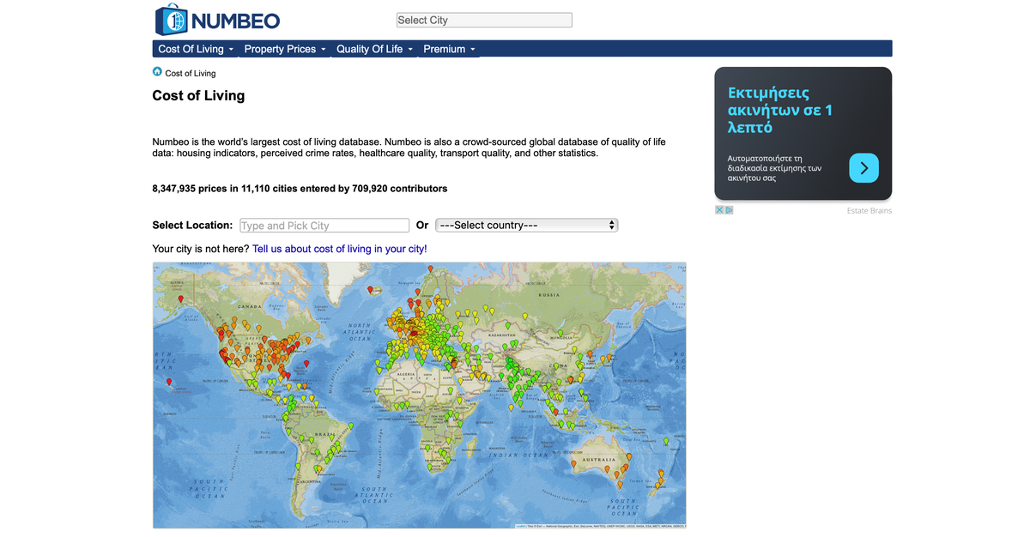Select the green marker in Mongolia
This screenshot has height=537, width=1030.
click(x=560, y=333)
